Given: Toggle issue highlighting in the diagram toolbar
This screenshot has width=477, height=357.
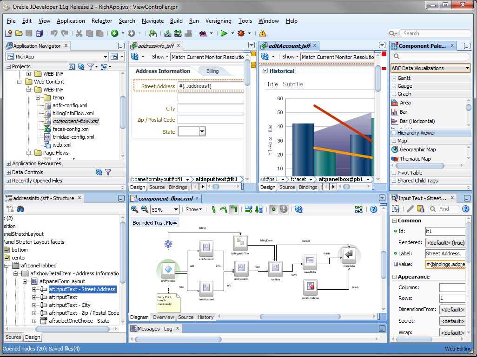Looking at the screenshot, I should 284,209.
